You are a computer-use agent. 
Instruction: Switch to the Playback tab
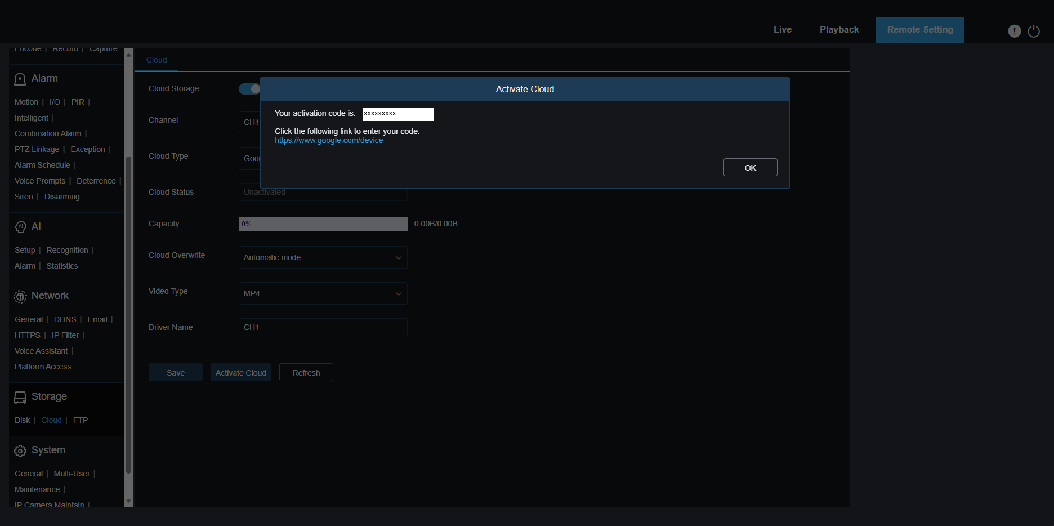tap(839, 30)
